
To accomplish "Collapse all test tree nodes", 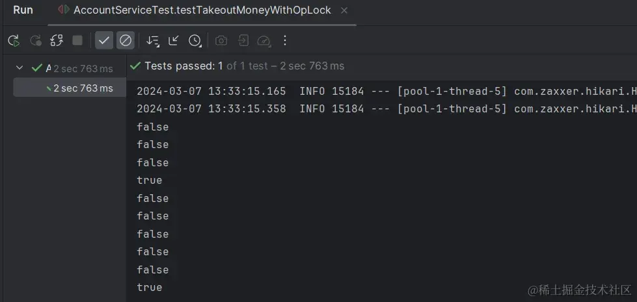I will pyautogui.click(x=174, y=41).
